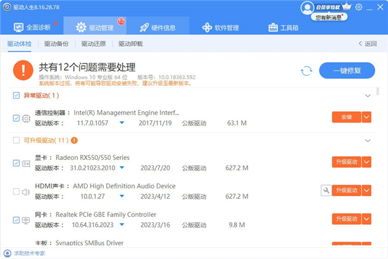Click 升级驱动 for Radeon RX550

point(347,162)
